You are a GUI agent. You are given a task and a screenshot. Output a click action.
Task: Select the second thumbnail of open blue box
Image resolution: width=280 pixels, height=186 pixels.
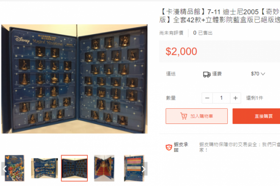tap(45, 168)
